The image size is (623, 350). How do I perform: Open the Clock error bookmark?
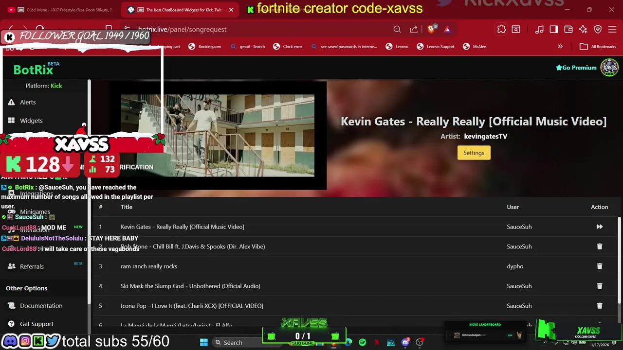point(288,47)
